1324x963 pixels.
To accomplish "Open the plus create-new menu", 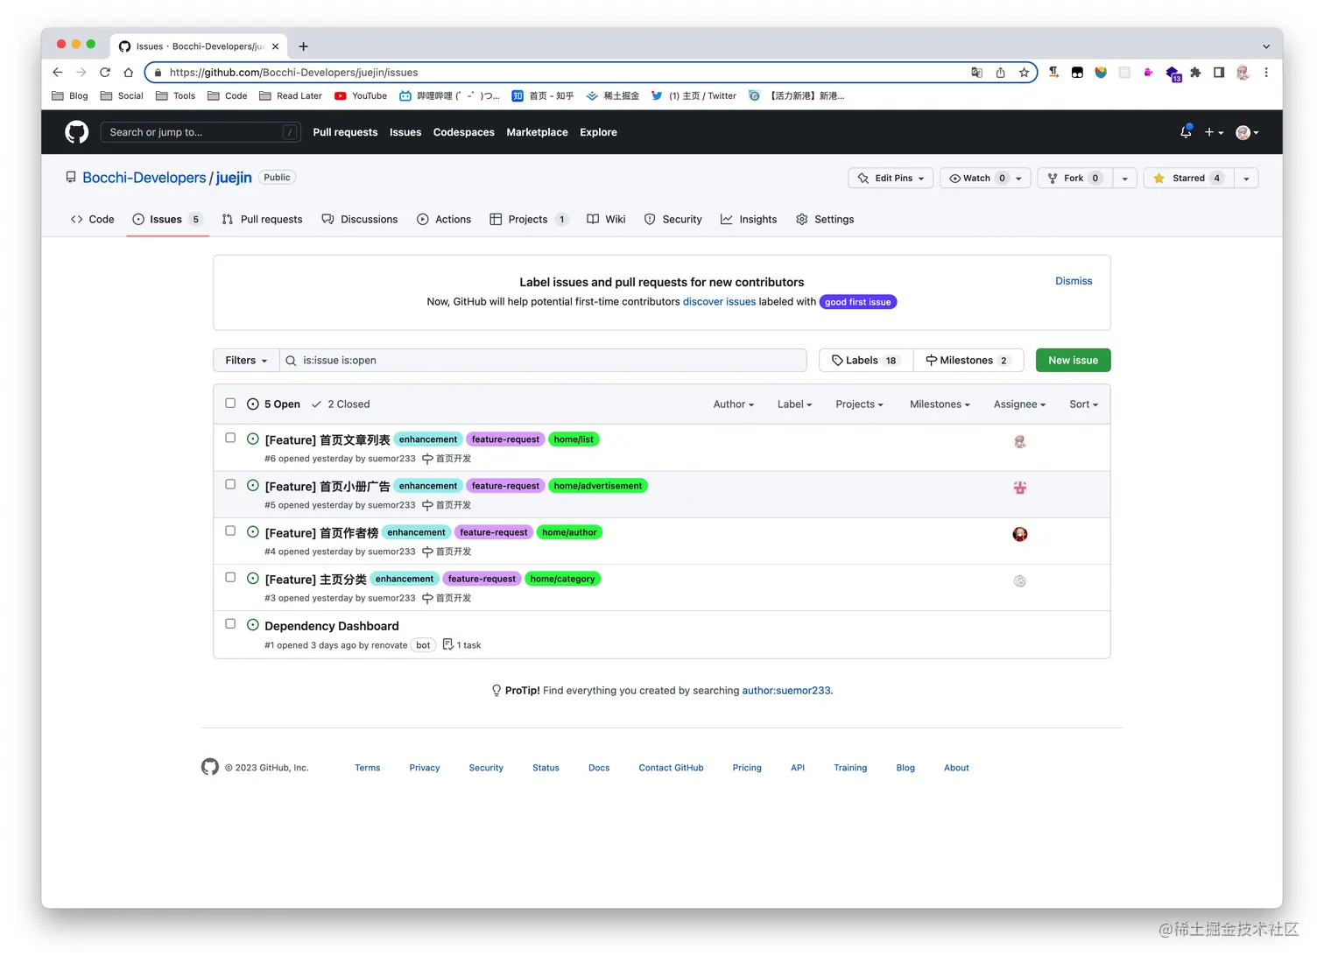I will click(x=1214, y=132).
